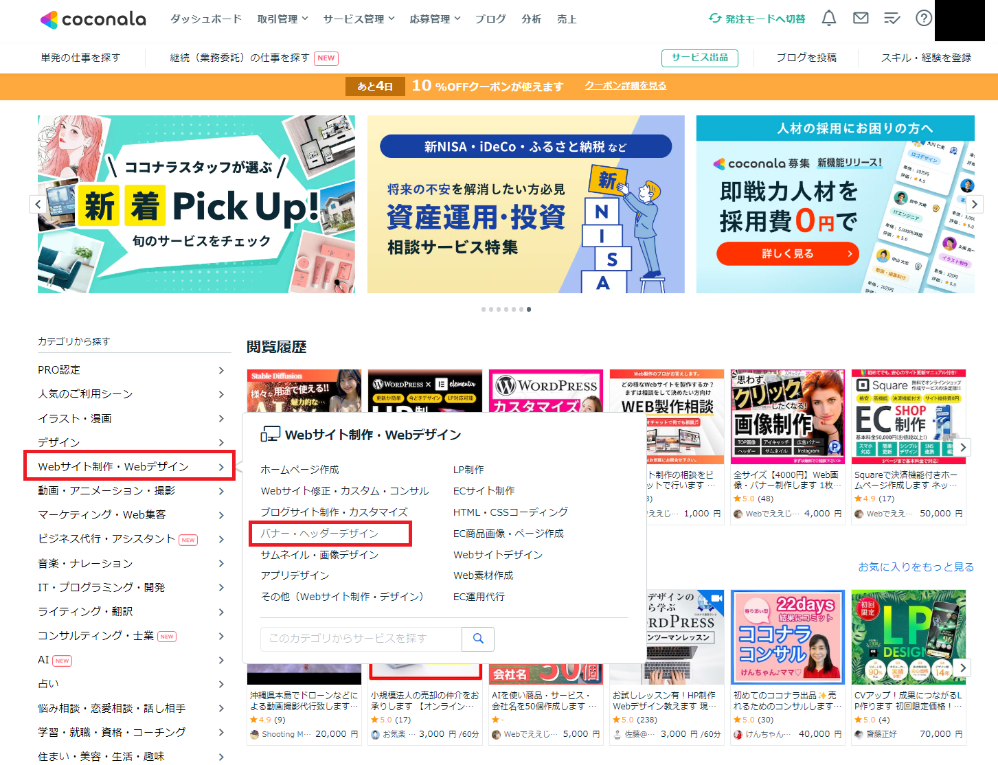Choose サムネイル・画像デザイン subcategory
This screenshot has width=998, height=765.
(x=320, y=555)
